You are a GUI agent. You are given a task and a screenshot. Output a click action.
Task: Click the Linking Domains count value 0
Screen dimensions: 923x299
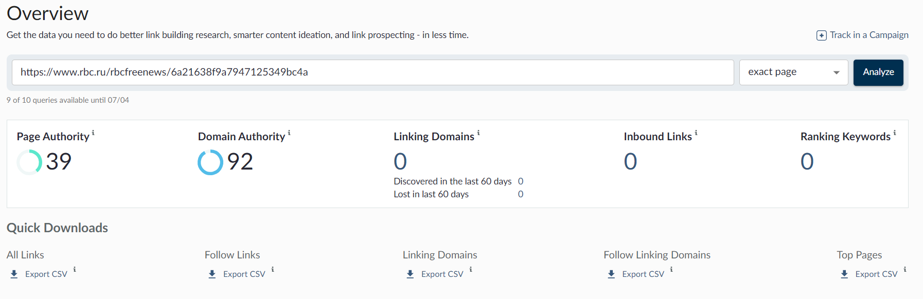pos(400,162)
